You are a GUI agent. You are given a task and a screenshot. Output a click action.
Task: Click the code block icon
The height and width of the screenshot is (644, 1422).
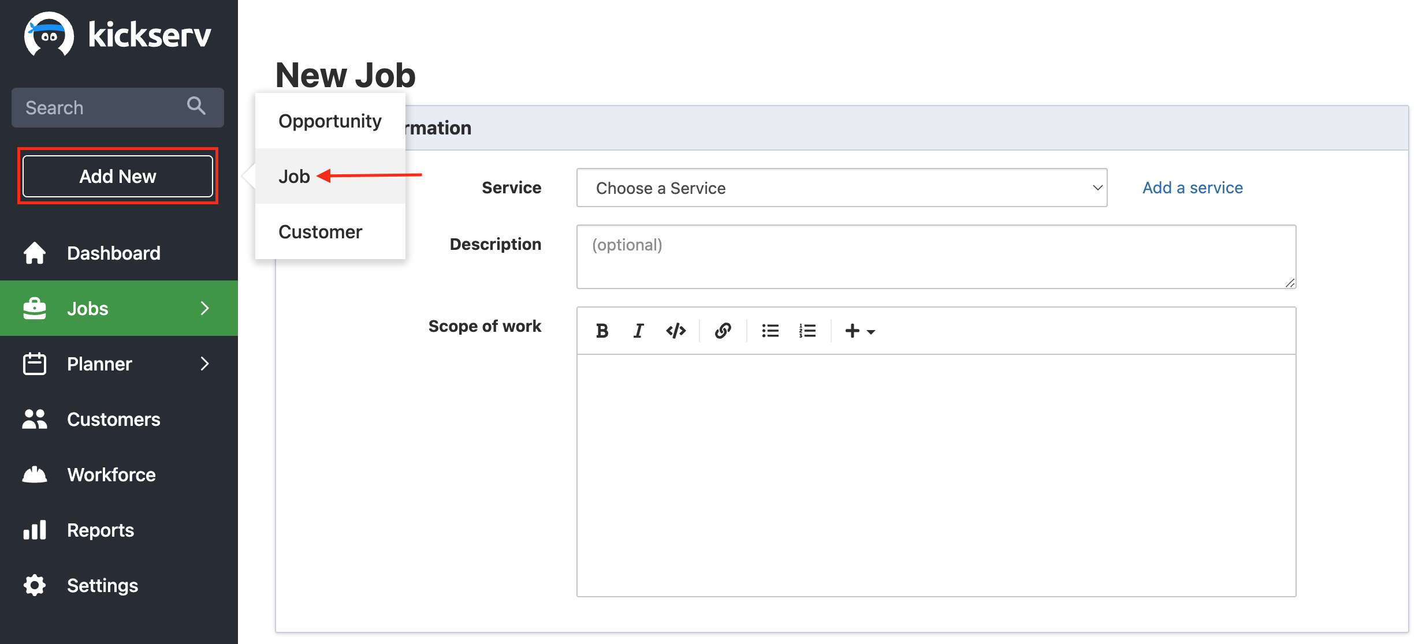click(x=676, y=331)
